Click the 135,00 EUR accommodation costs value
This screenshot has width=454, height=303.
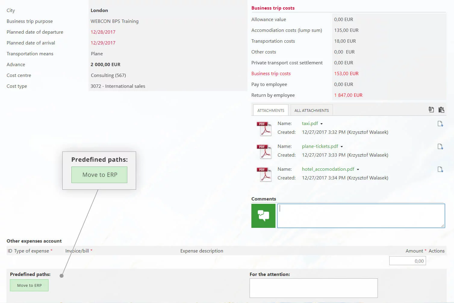[346, 30]
